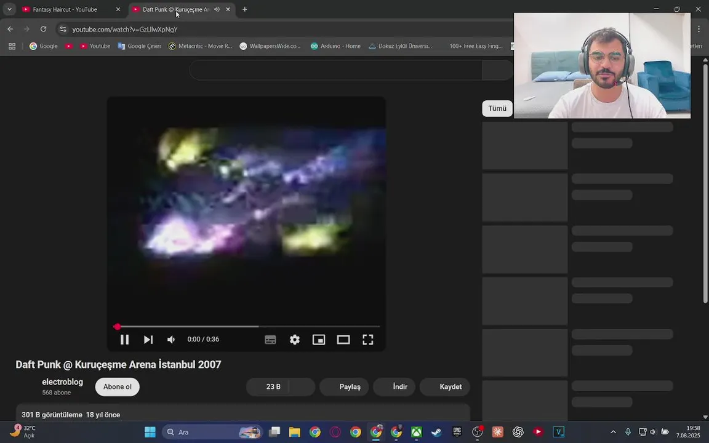Open the V app icon on taskbar
Image resolution: width=709 pixels, height=443 pixels.
click(558, 432)
